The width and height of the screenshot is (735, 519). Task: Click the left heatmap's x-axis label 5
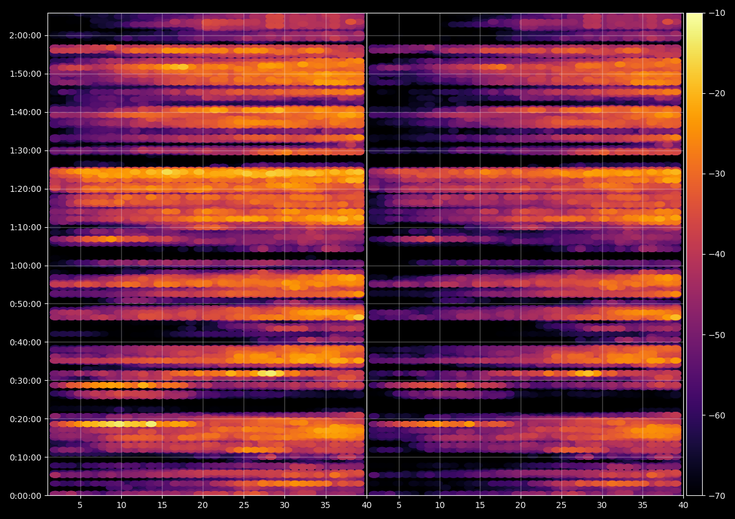tap(80, 506)
